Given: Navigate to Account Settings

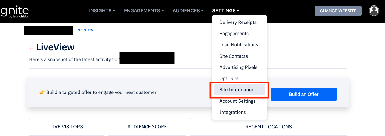Looking at the screenshot, I should [237, 101].
